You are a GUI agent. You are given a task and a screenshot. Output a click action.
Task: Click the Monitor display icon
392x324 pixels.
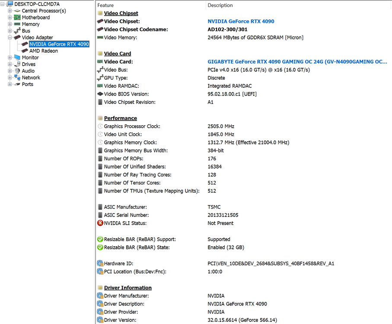[17, 57]
